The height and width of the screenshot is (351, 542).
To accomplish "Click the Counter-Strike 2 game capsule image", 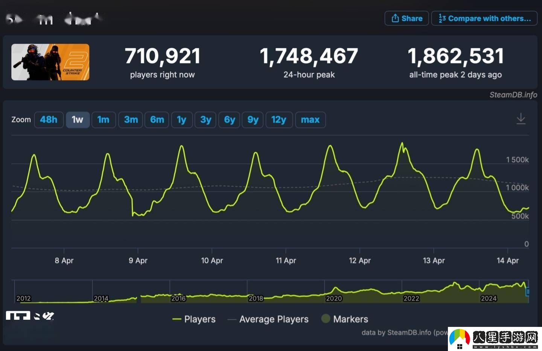I will tap(50, 62).
